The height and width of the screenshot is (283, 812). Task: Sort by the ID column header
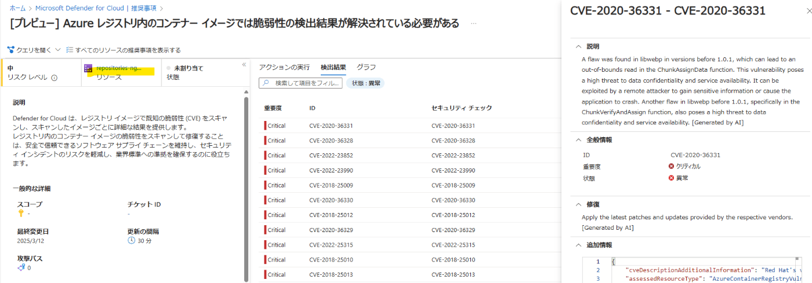[x=313, y=108]
